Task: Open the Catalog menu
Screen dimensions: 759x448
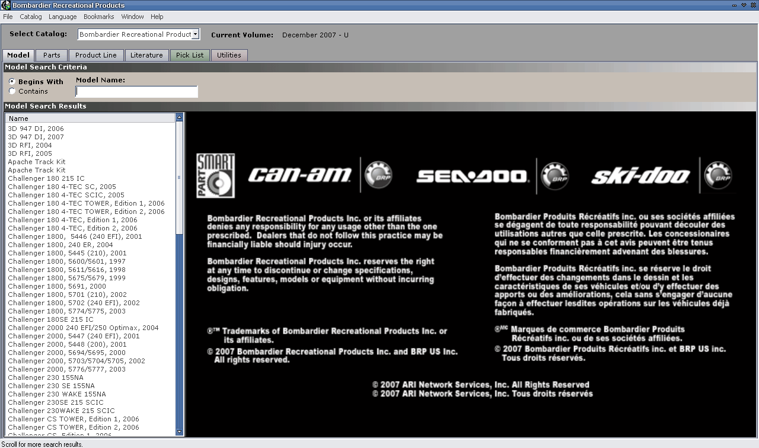Action: tap(31, 17)
